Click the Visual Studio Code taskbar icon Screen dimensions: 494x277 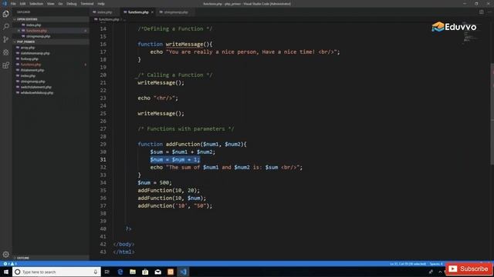[x=184, y=272]
